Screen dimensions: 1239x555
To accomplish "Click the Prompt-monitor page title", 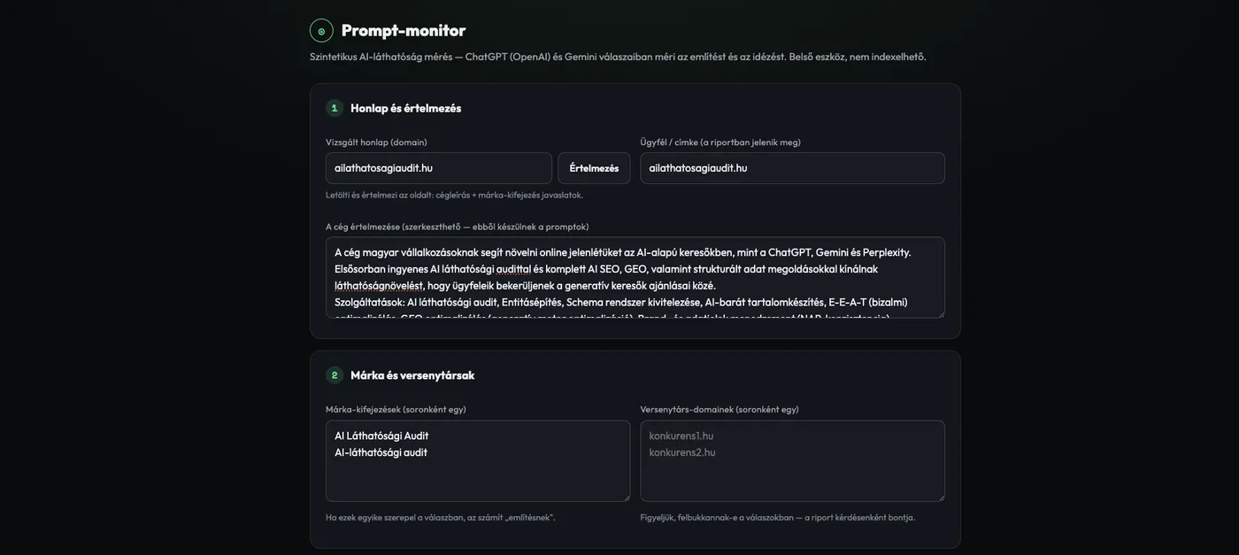I will click(x=404, y=30).
